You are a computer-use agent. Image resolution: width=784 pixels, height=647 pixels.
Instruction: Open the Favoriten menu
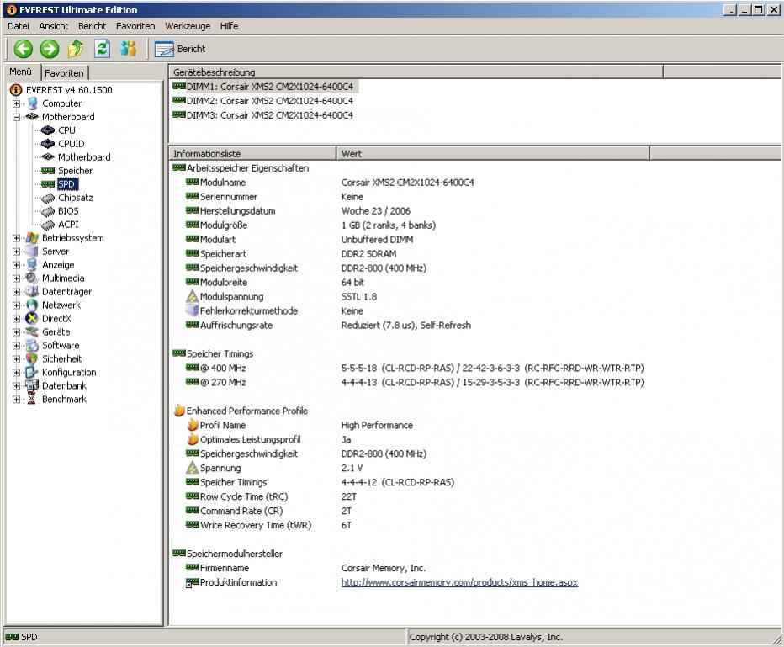tap(135, 26)
